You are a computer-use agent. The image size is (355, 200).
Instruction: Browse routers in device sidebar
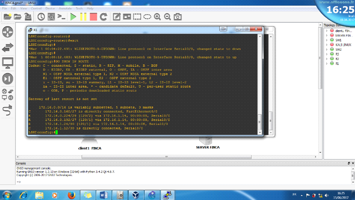(x=8, y=32)
